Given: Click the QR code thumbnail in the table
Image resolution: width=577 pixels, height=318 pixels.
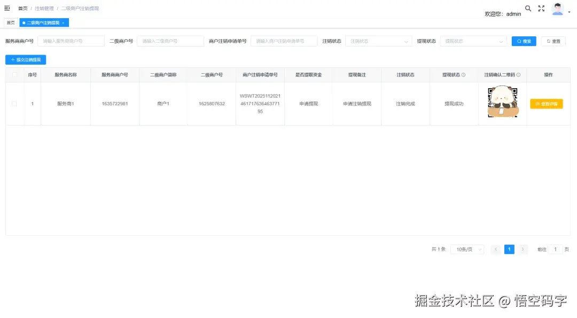Looking at the screenshot, I should tap(502, 104).
